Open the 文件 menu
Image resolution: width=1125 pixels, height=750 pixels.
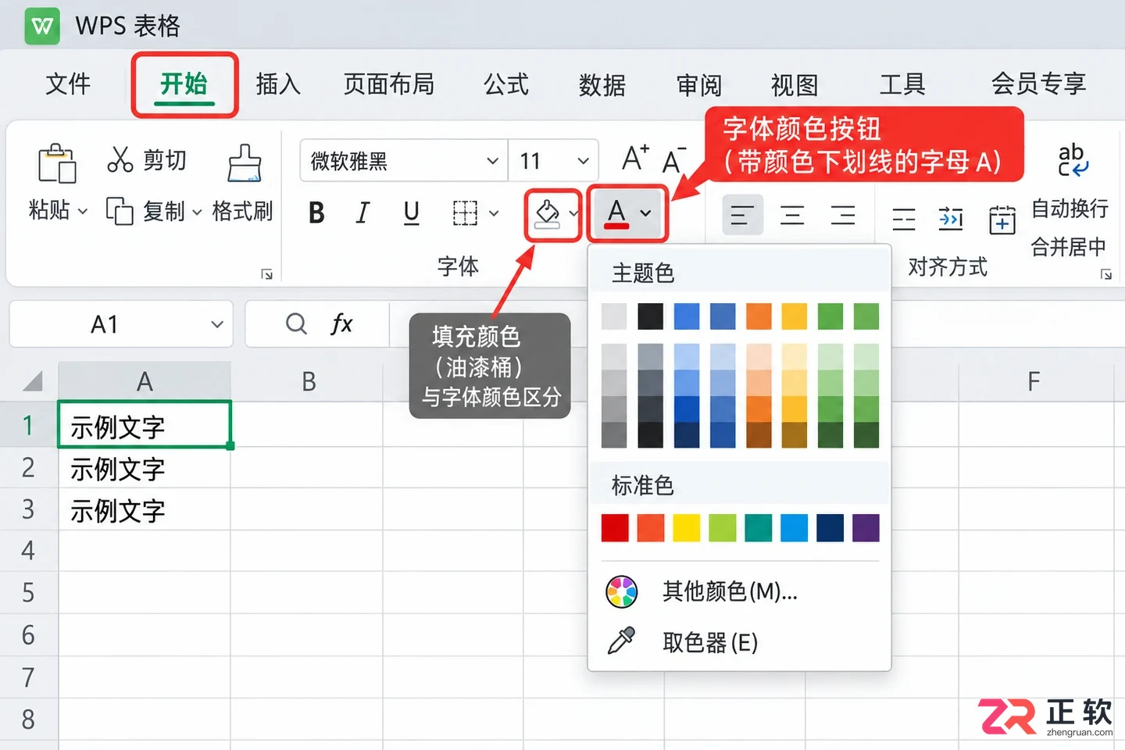[68, 84]
